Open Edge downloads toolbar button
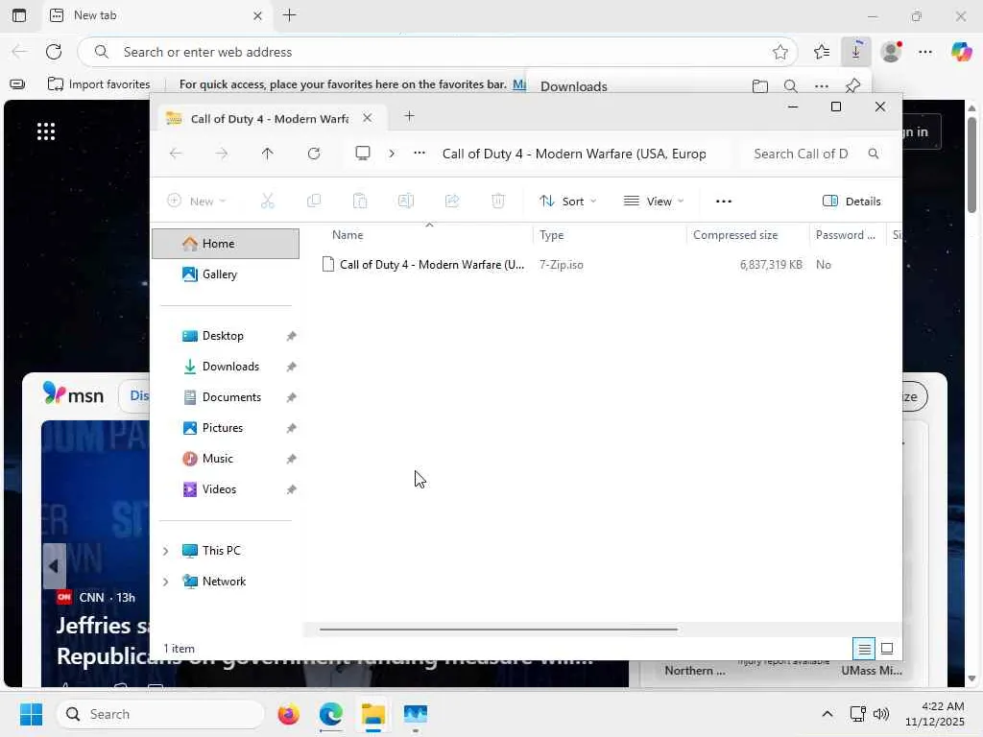The image size is (983, 737). coord(855,52)
